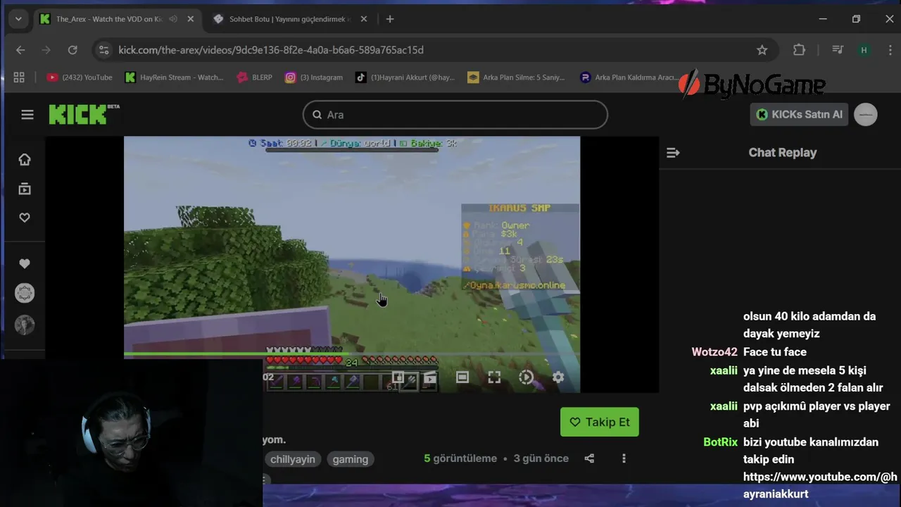The height and width of the screenshot is (507, 901).
Task: Open the first followed channel avatar in sidebar
Action: point(25,293)
